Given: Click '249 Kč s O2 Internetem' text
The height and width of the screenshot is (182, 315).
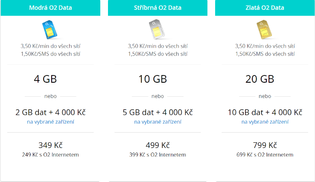Looking at the screenshot, I should coord(50,155).
